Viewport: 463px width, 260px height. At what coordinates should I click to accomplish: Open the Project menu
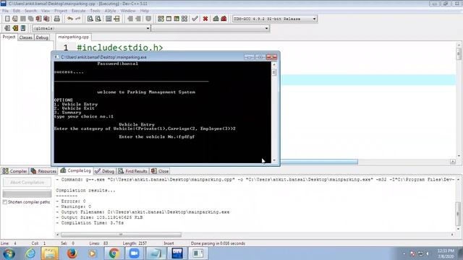pyautogui.click(x=61, y=11)
